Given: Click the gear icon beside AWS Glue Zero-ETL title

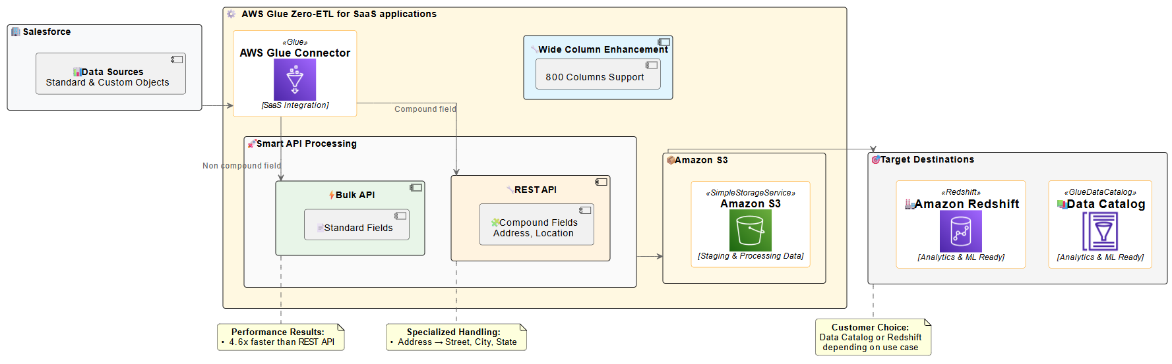Looking at the screenshot, I should pos(231,14).
